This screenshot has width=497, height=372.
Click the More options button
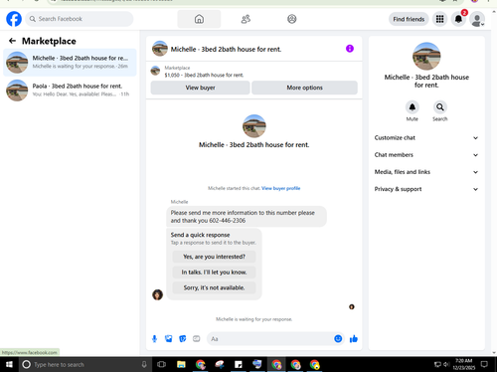pyautogui.click(x=304, y=88)
